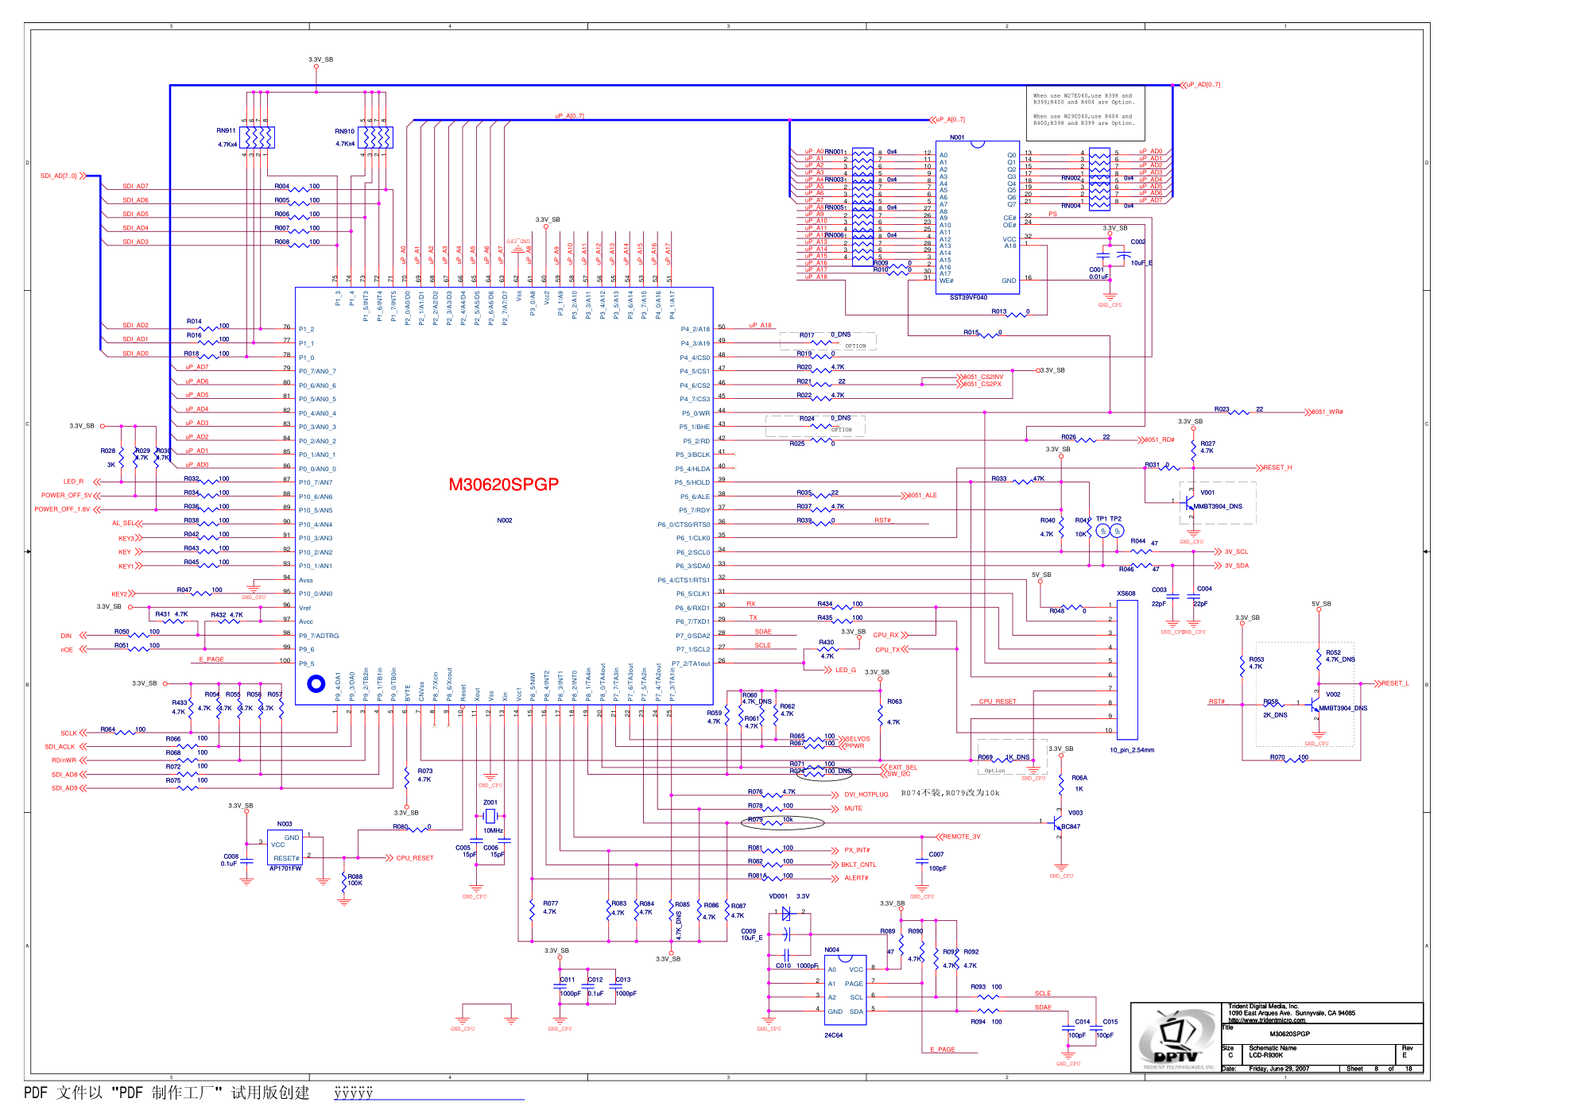Click the LED_G port label
The width and height of the screenshot is (1577, 1114).
click(846, 670)
